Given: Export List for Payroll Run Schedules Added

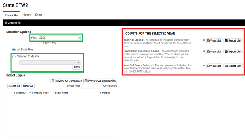Looking at the screenshot, I should tap(233, 52).
